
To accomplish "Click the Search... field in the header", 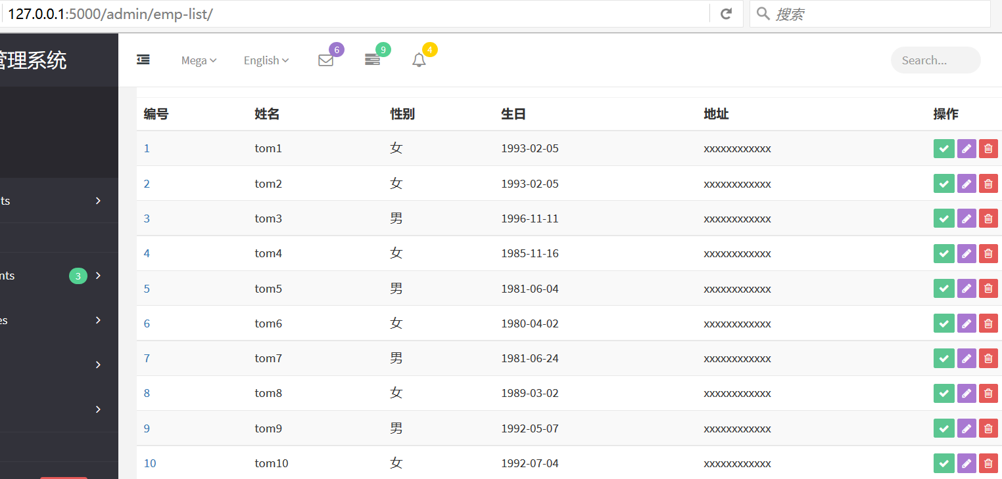I will click(x=936, y=60).
